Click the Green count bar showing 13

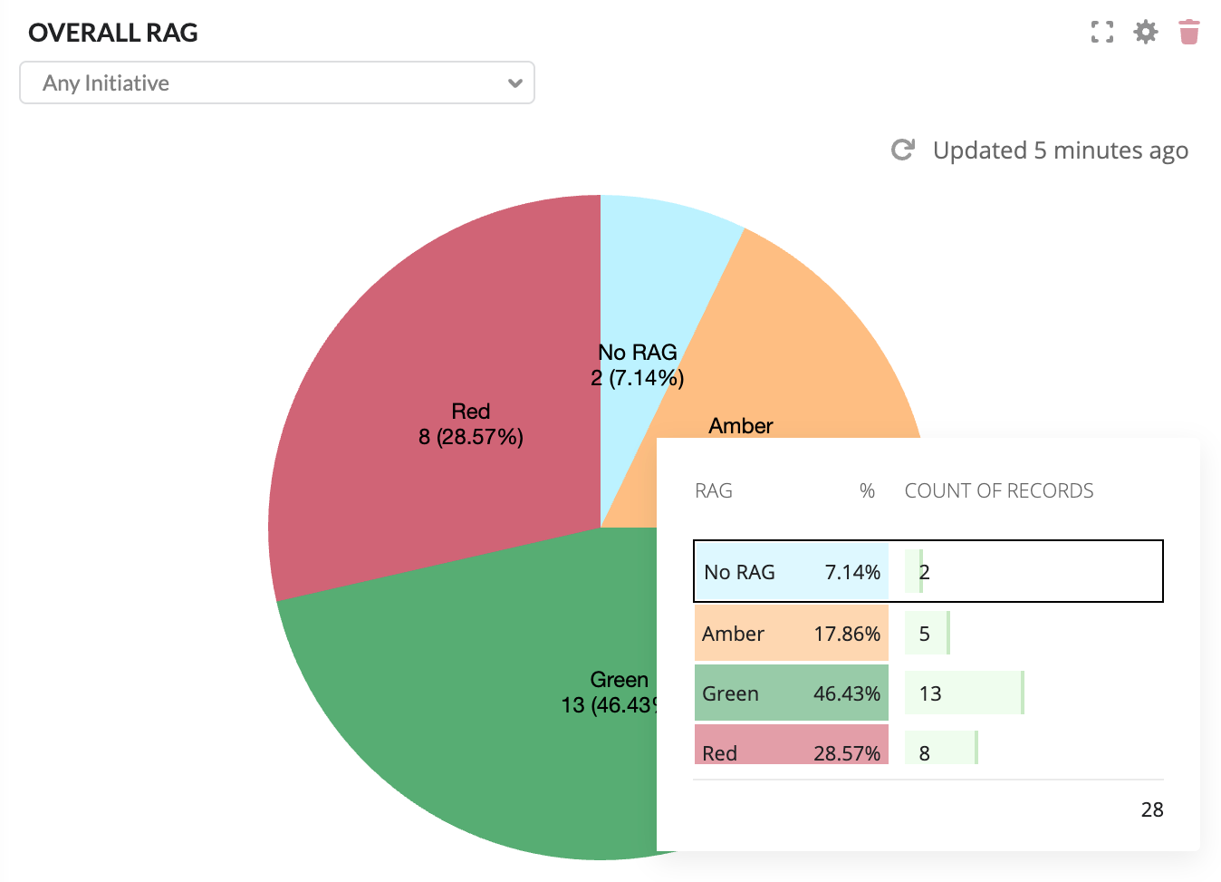[x=965, y=693]
